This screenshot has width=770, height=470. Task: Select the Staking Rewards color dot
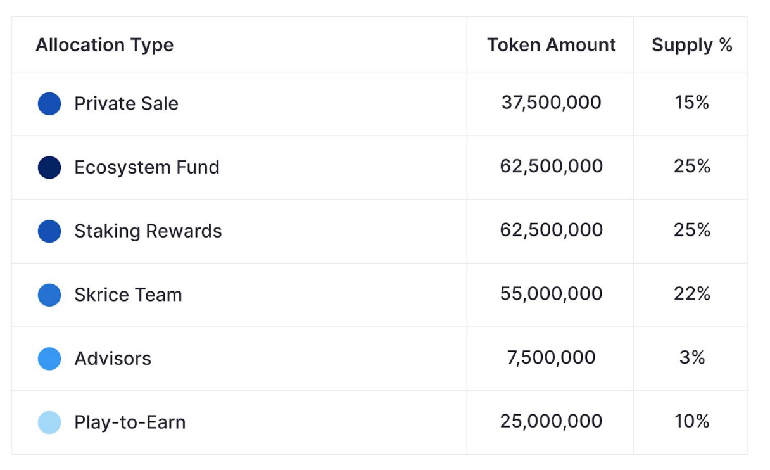49,231
